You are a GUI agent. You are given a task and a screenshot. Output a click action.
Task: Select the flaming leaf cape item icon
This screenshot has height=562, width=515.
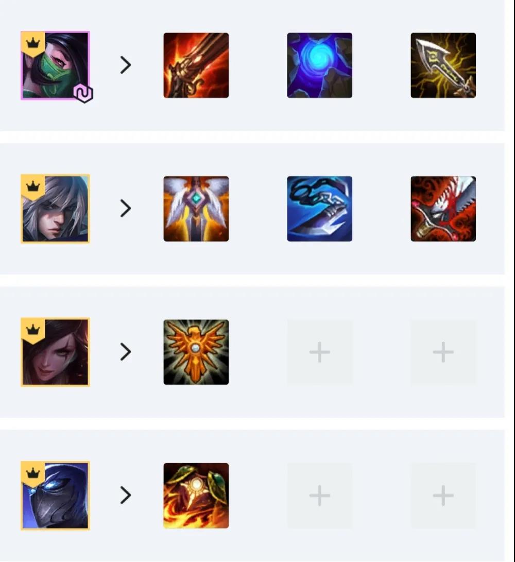click(x=196, y=496)
